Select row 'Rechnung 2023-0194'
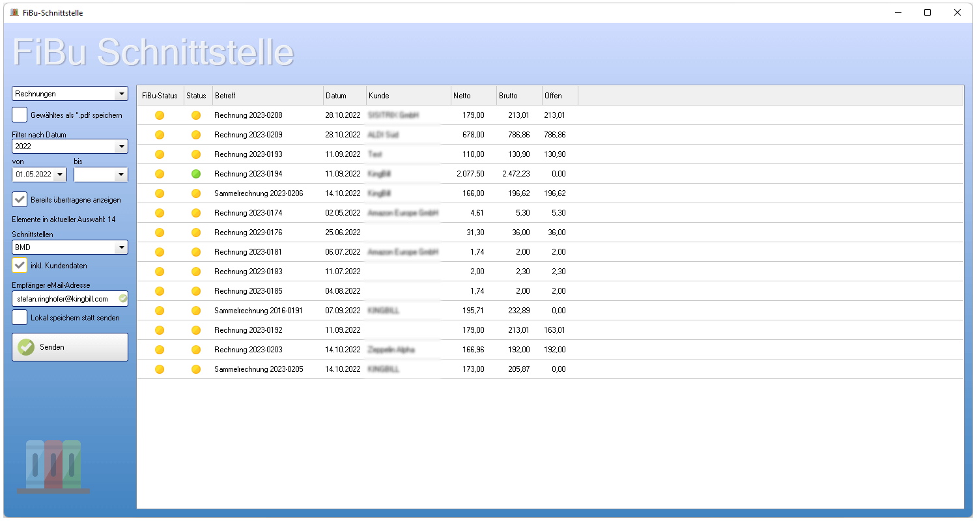 point(550,174)
